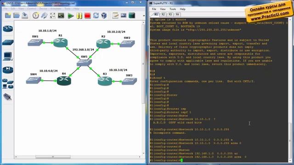Open the snapshot clock icon in GNS3
This screenshot has width=294, height=165.
tap(36, 16)
